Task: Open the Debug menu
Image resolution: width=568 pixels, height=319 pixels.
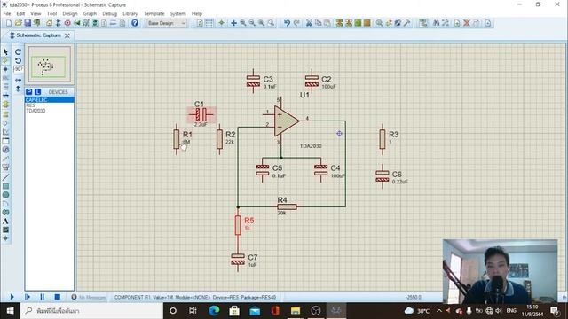Action: 109,14
